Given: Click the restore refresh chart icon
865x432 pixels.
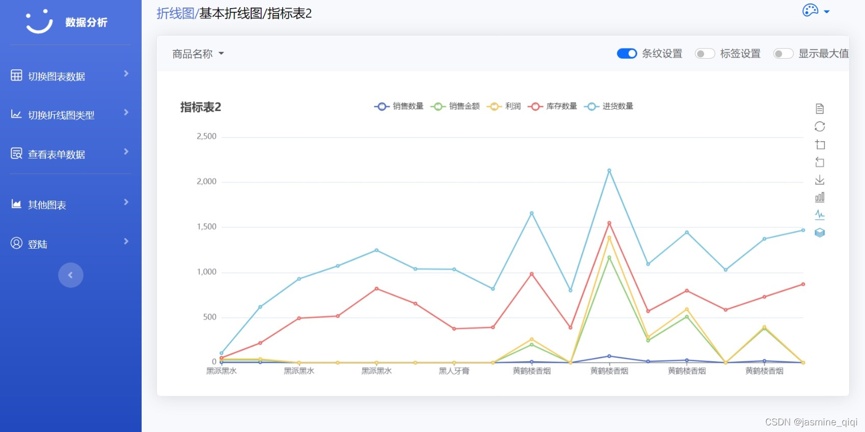Looking at the screenshot, I should 820,126.
